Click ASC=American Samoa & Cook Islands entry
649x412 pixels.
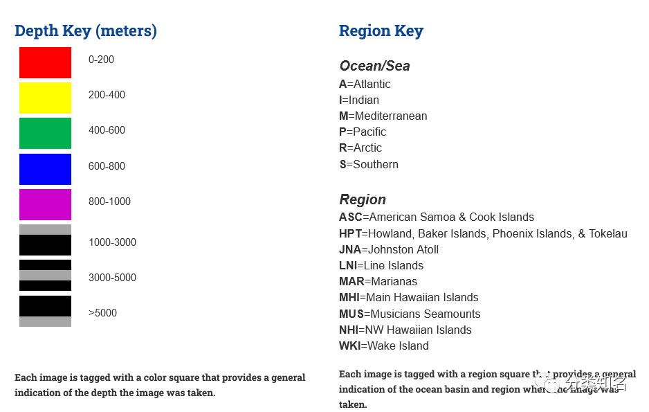pos(436,217)
